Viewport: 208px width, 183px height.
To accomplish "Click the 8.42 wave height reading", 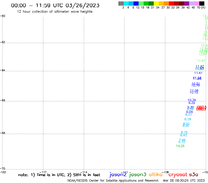I will click(184, 135).
